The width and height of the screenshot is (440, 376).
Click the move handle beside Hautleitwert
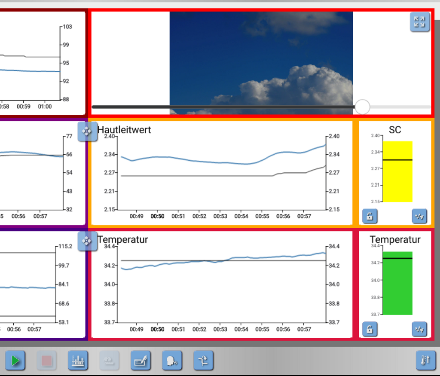pyautogui.click(x=87, y=131)
